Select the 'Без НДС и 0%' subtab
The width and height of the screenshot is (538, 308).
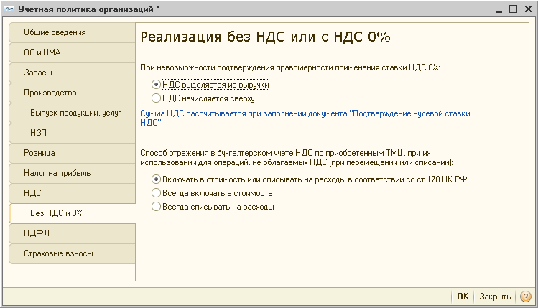pyautogui.click(x=72, y=213)
